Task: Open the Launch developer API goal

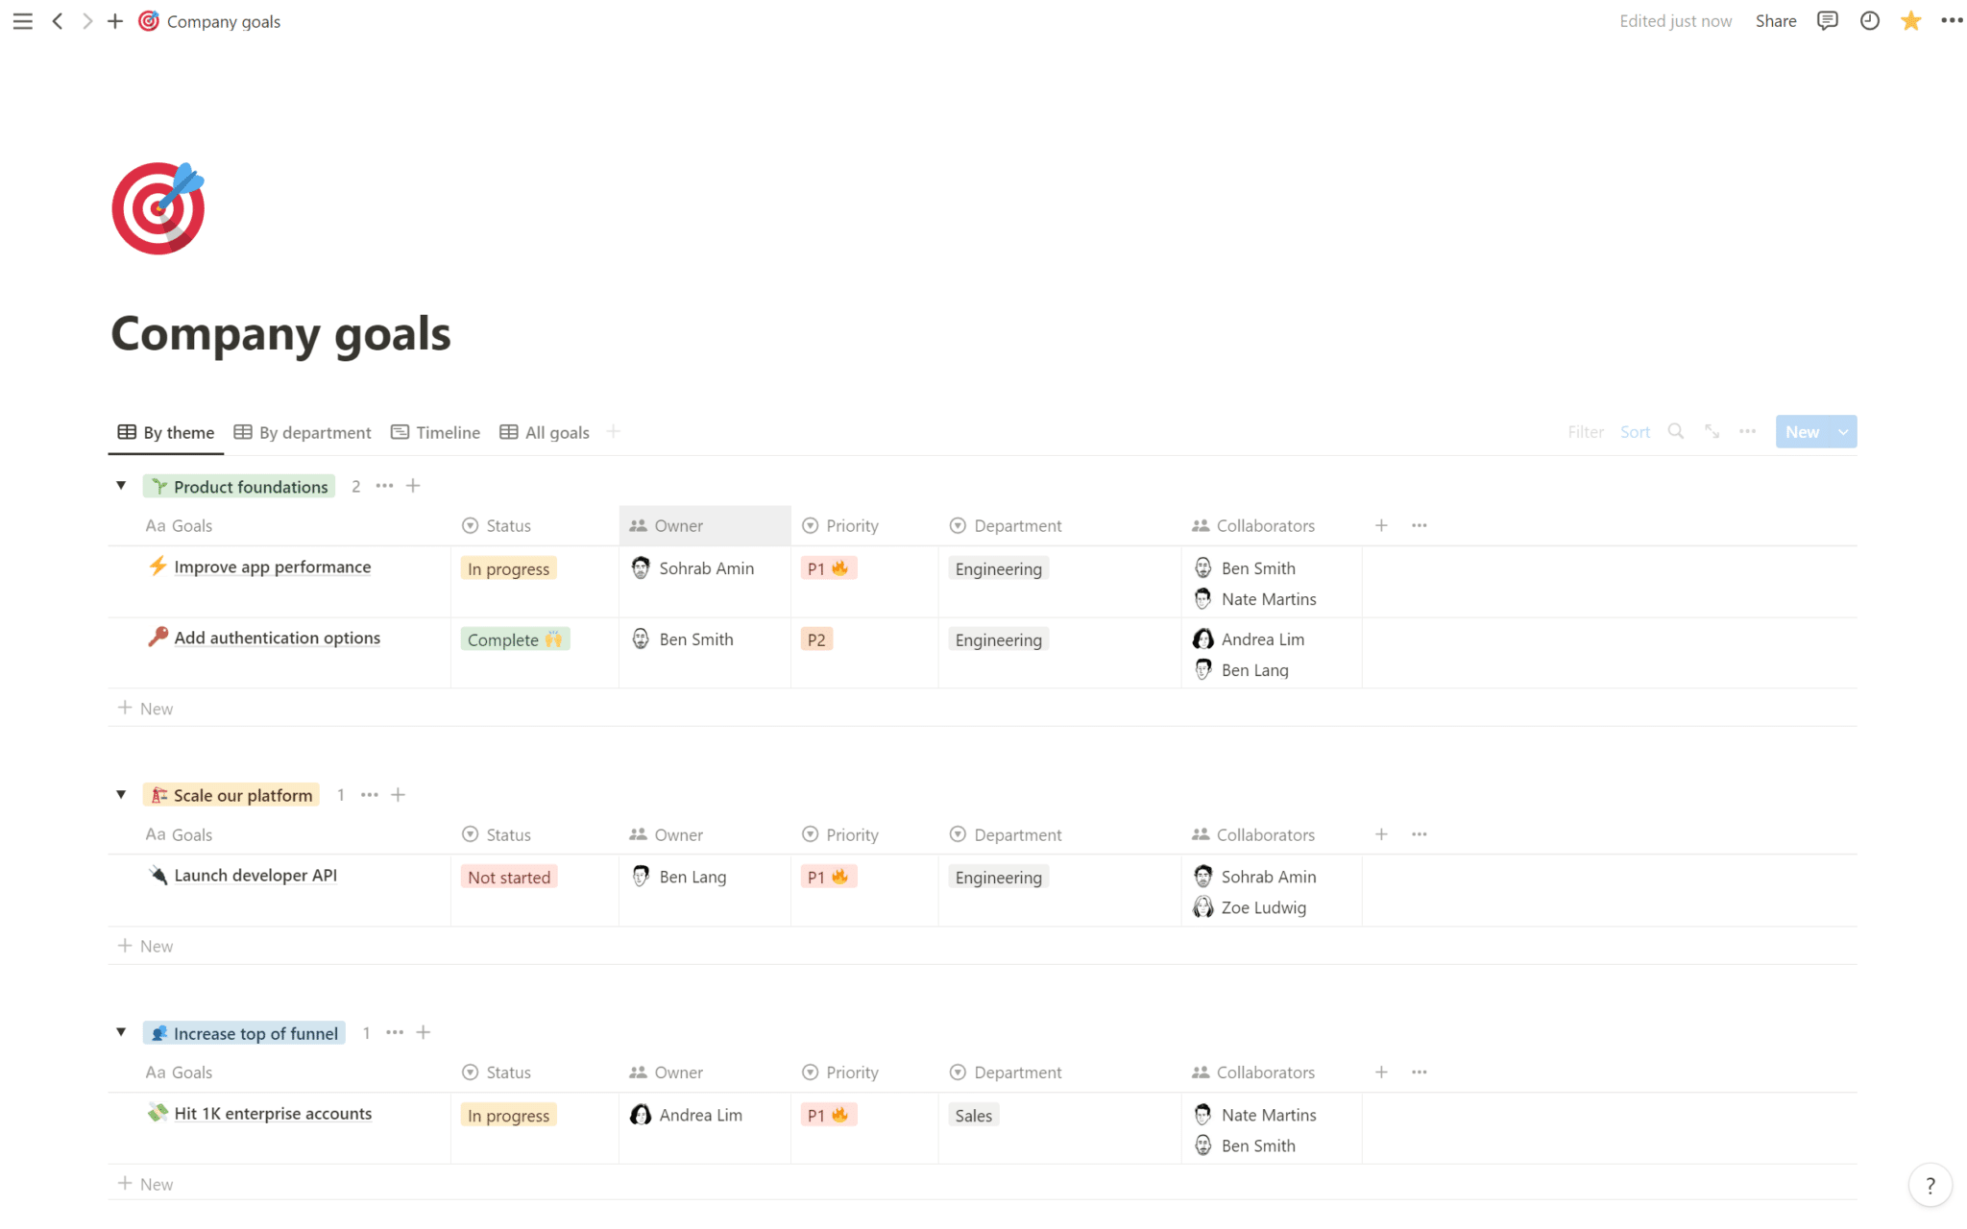Action: (255, 875)
